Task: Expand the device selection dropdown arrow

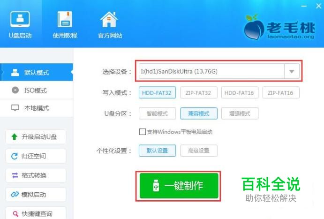Action: [292, 71]
